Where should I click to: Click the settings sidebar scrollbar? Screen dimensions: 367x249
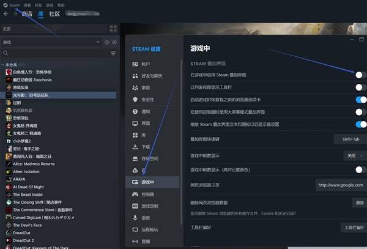coord(182,141)
